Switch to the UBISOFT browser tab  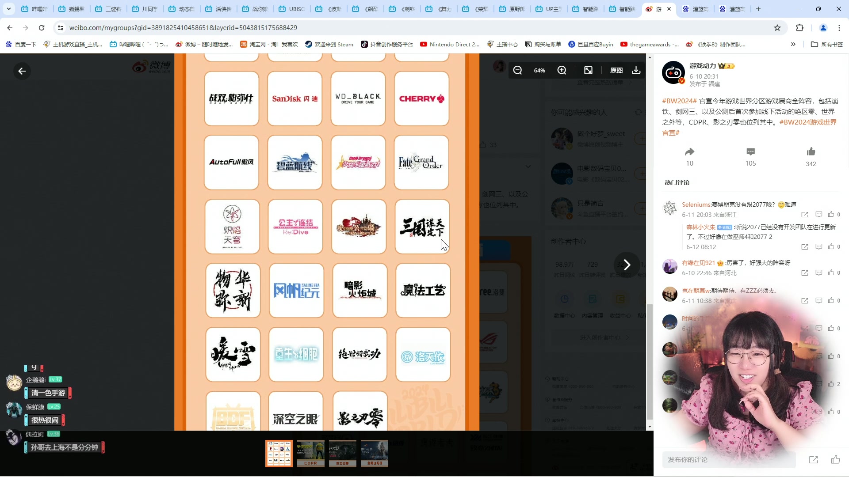tap(291, 9)
